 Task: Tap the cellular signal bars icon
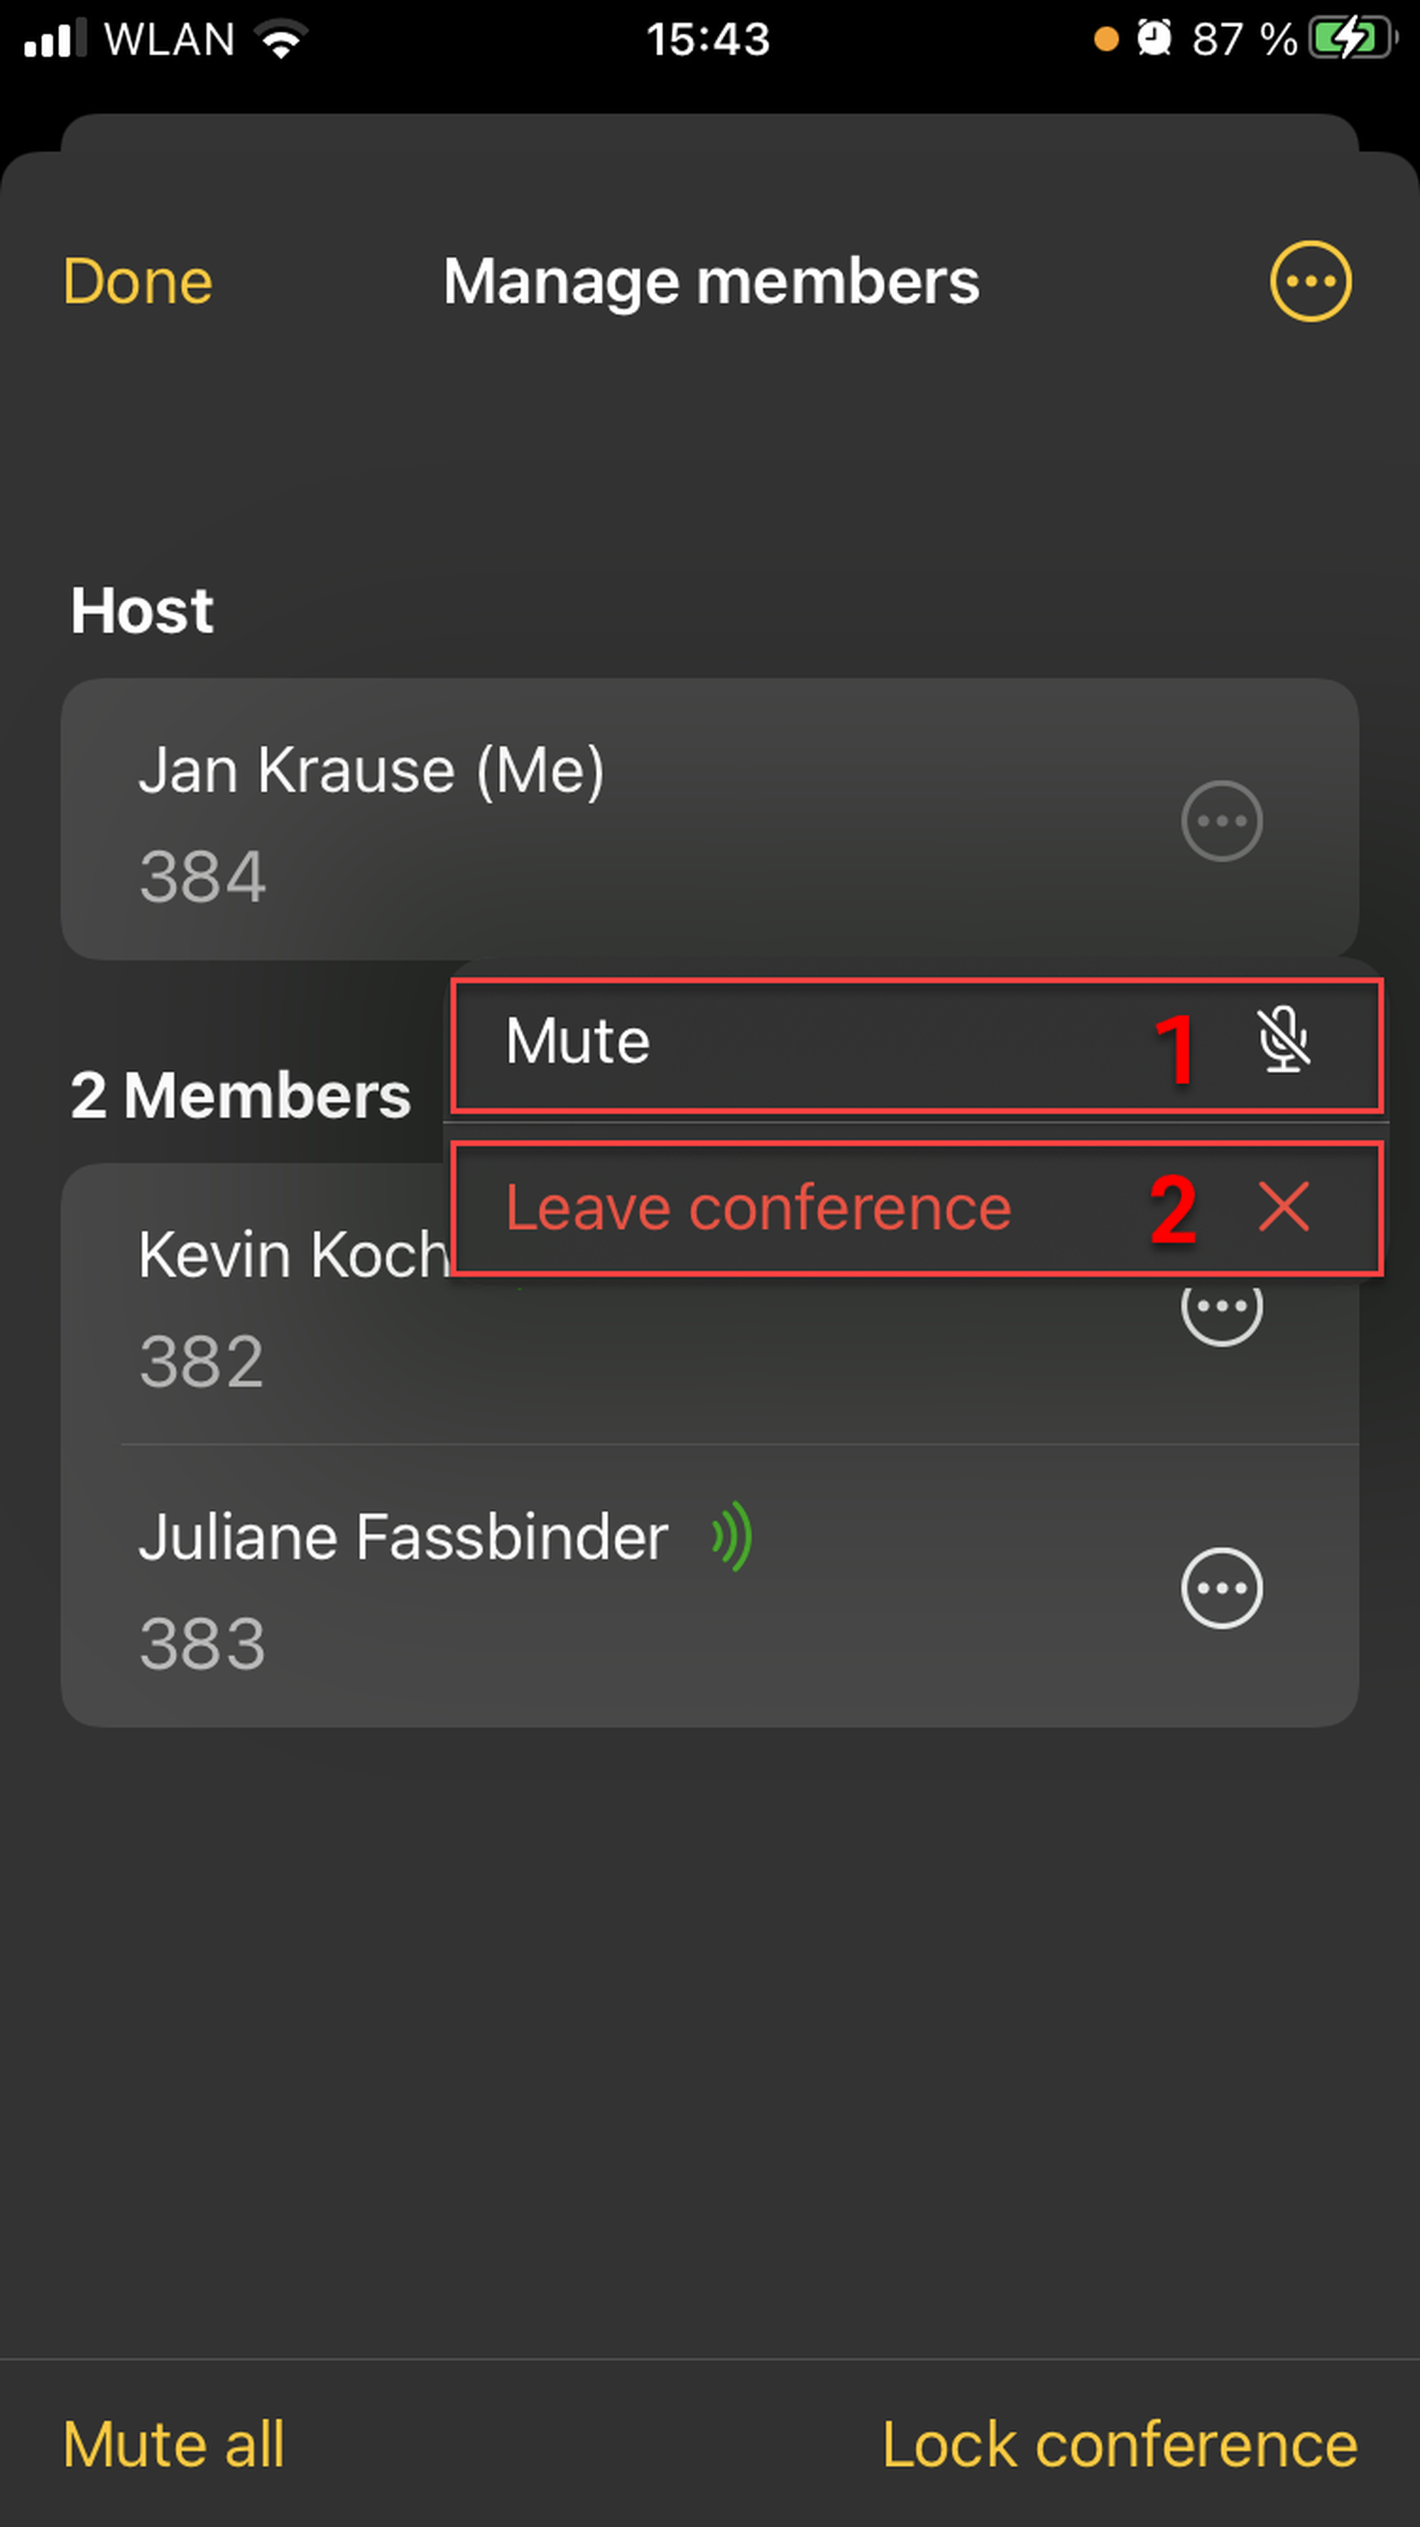[x=55, y=39]
